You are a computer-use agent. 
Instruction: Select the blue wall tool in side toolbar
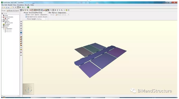coord(21,33)
